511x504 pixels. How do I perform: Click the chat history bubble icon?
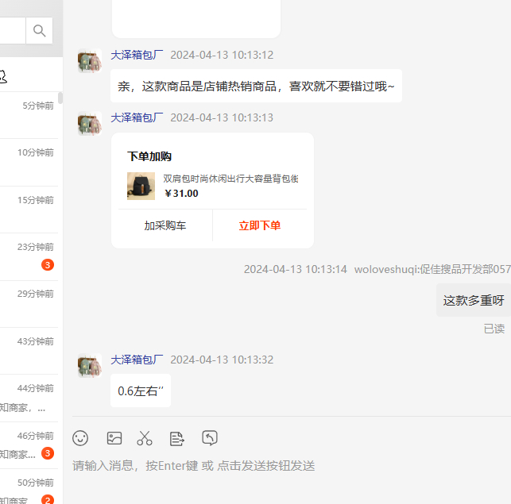[x=210, y=438]
